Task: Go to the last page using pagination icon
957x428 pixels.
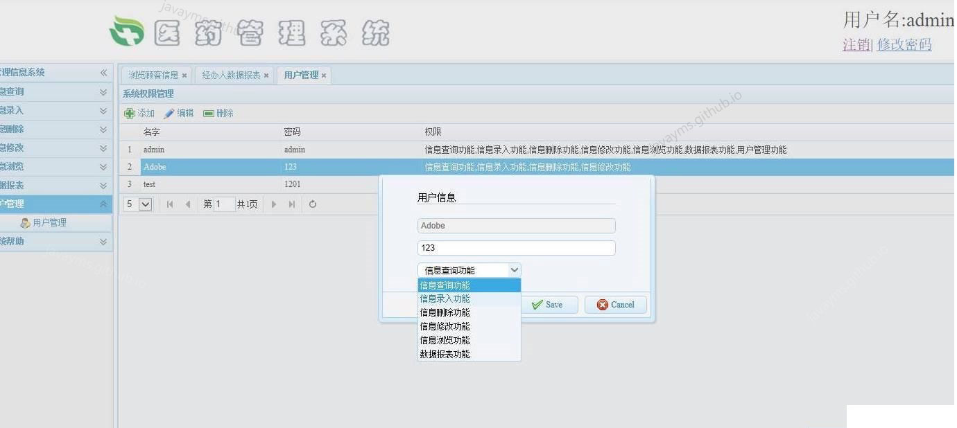Action: (291, 204)
